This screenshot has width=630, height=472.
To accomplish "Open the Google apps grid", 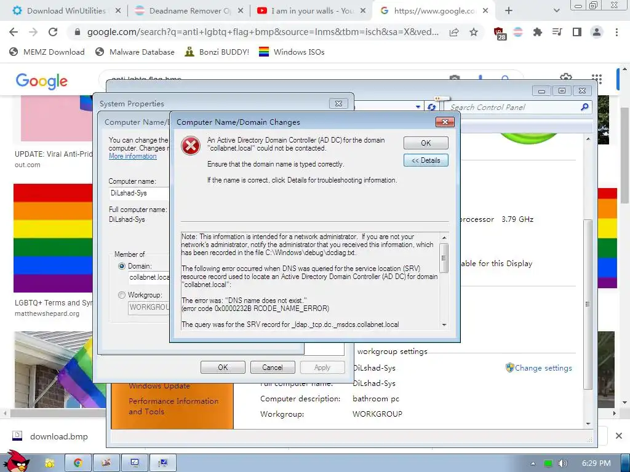I will click(597, 79).
